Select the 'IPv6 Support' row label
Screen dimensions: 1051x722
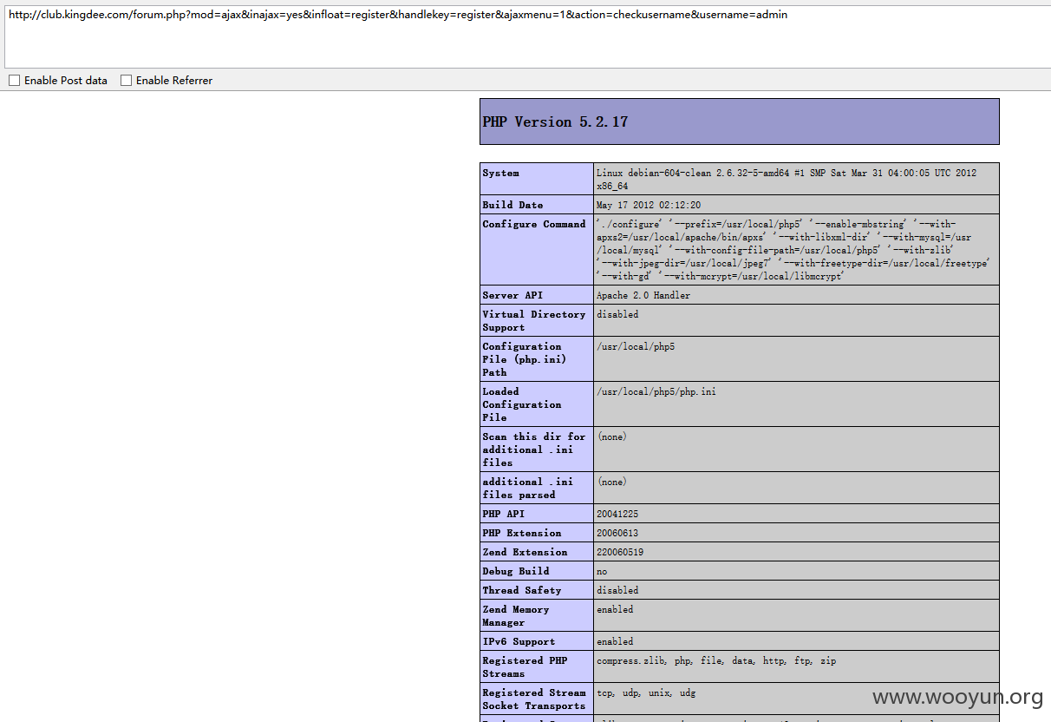[519, 641]
